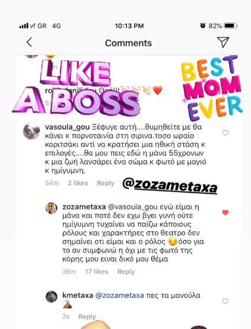Screen dimensions: 251x329
Task: Reply to the vasoula_gou comment
Action: (x=106, y=183)
